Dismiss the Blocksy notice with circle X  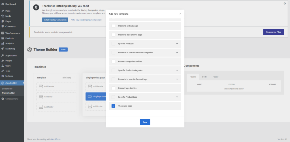point(285,3)
